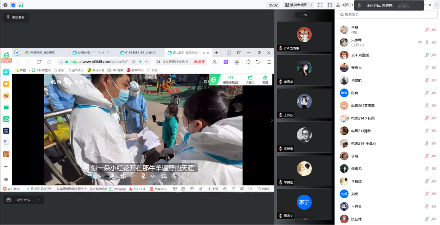This screenshot has width=440, height=225.
Task: Click the screen-sharing icon next to 朱美晔
Action: click(420, 42)
